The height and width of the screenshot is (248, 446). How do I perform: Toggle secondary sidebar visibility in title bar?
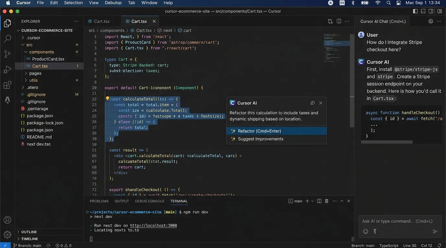coord(431,11)
